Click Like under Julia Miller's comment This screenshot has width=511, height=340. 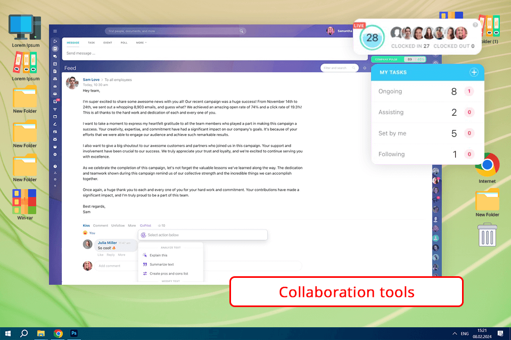point(101,255)
